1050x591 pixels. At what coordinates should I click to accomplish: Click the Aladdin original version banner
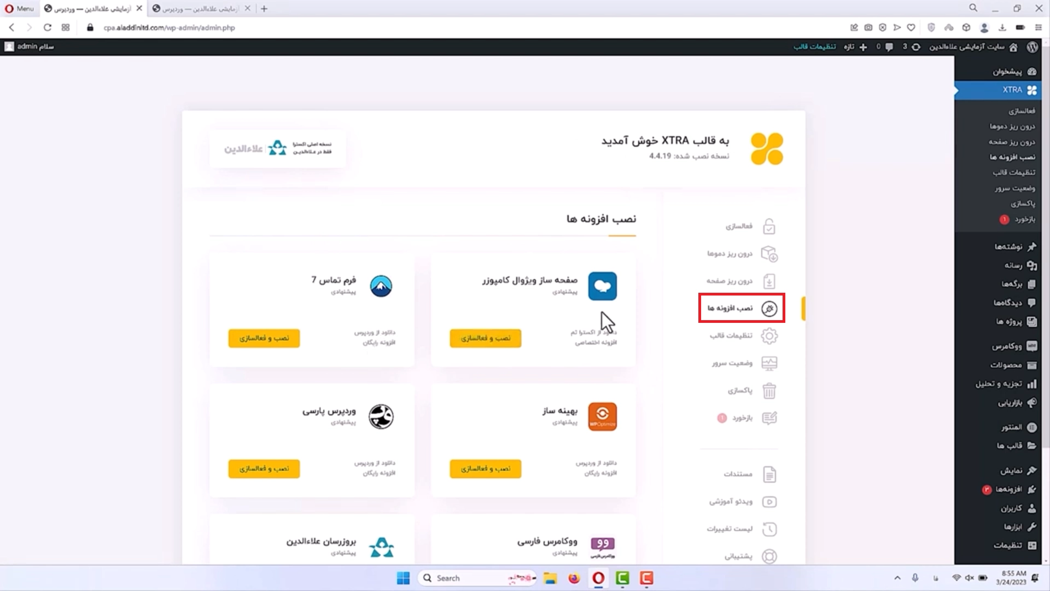pos(278,149)
